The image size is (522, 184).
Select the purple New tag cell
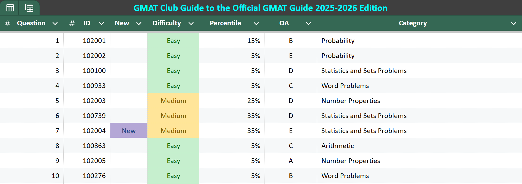[128, 131]
